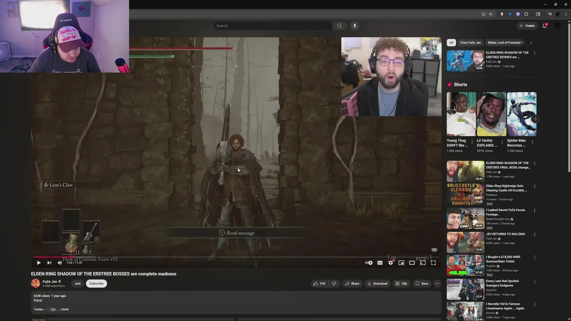The image size is (571, 321).
Task: Open FaZe Jev channel name link
Action: tap(50, 282)
